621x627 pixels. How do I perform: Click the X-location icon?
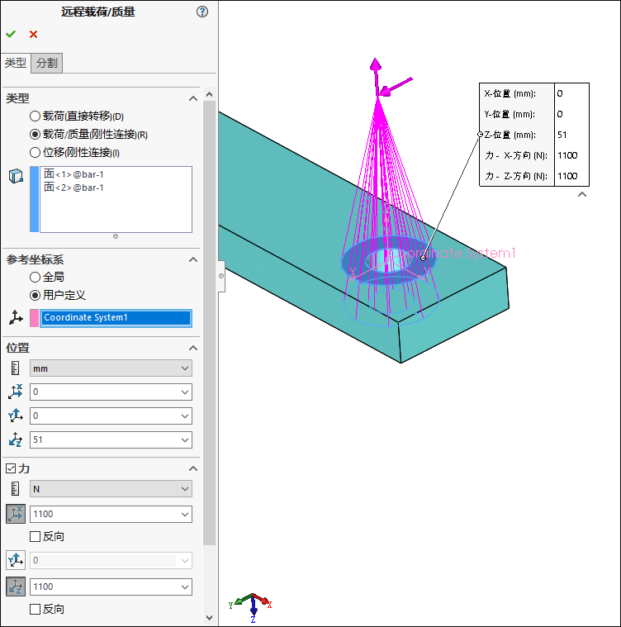click(15, 392)
